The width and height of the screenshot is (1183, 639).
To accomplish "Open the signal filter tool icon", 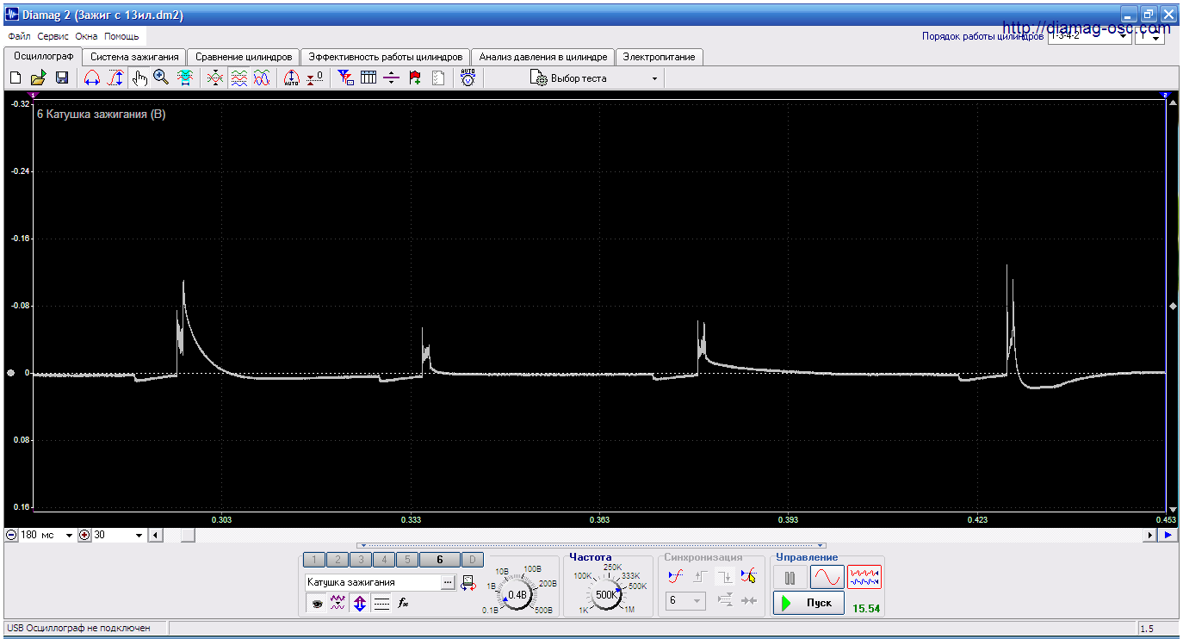I will [x=345, y=78].
